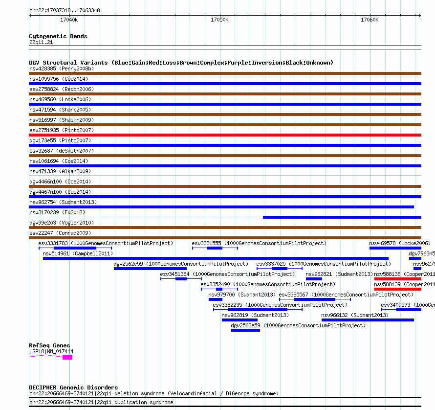Select nsv962819 (Sudmant2013) variant label
Screen dimensions: 435x410
255,315
